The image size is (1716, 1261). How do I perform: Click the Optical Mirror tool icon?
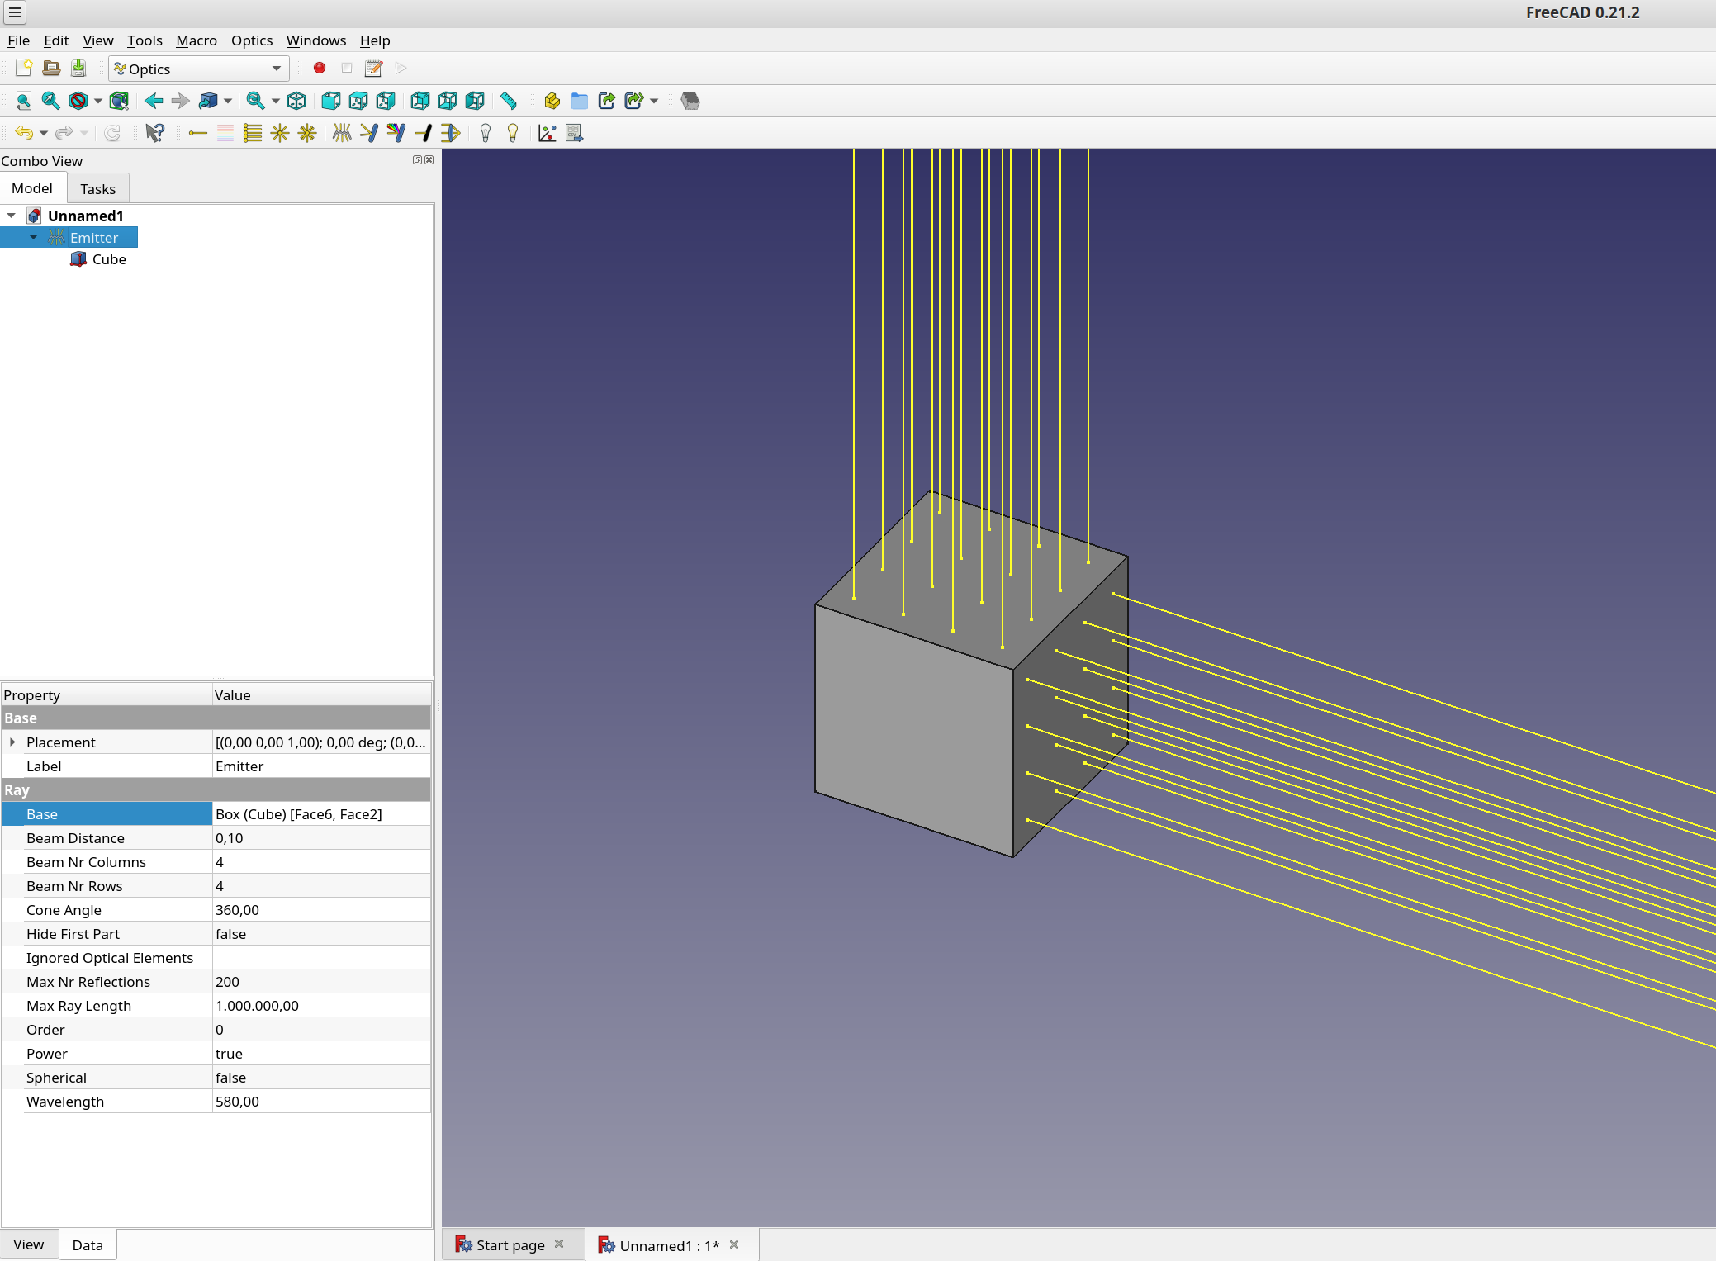click(369, 133)
